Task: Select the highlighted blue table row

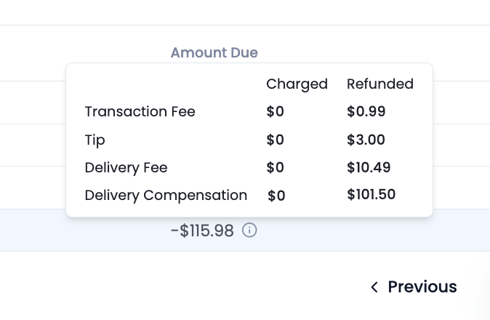Action: (x=245, y=231)
